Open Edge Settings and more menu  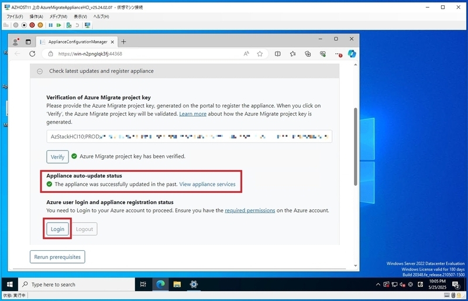point(338,54)
